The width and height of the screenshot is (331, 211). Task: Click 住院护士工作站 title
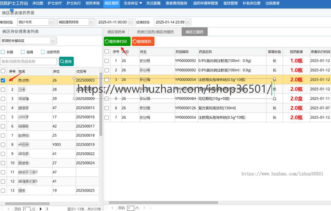click(14, 3)
